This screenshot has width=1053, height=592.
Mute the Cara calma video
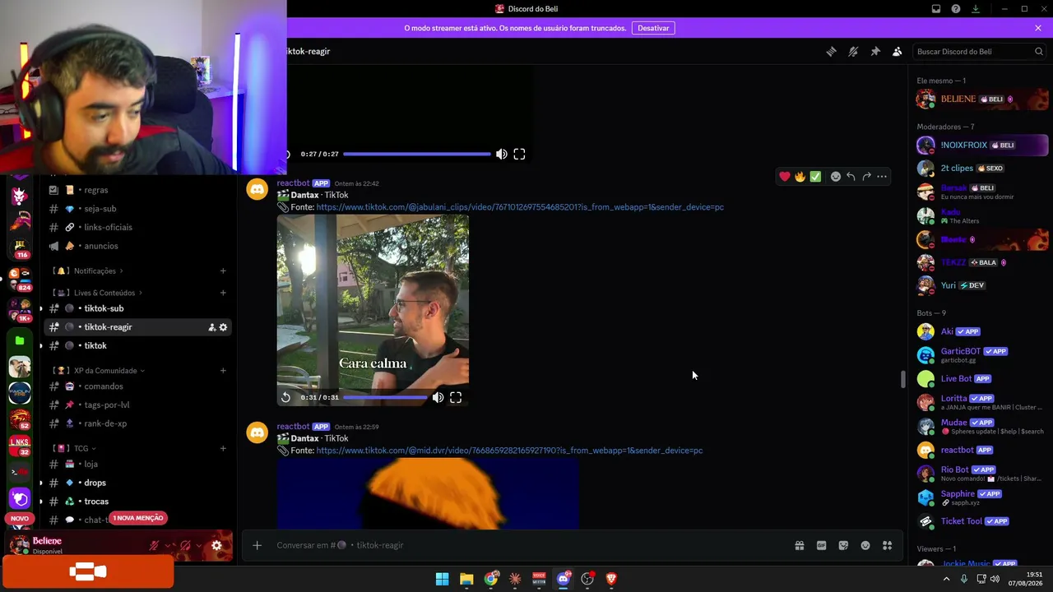tap(438, 397)
